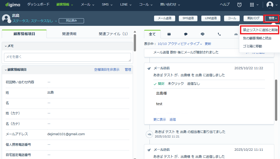The image size is (280, 159).
Task: Collapse the 顧客情報項目 section header
Action: coord(15,70)
